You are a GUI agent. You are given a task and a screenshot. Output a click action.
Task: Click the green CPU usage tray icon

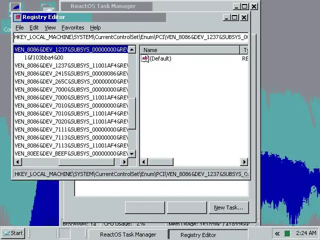coord(287,233)
